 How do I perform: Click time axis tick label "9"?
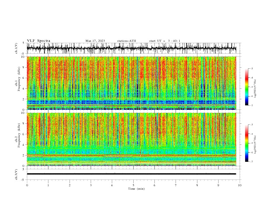(x=218, y=185)
